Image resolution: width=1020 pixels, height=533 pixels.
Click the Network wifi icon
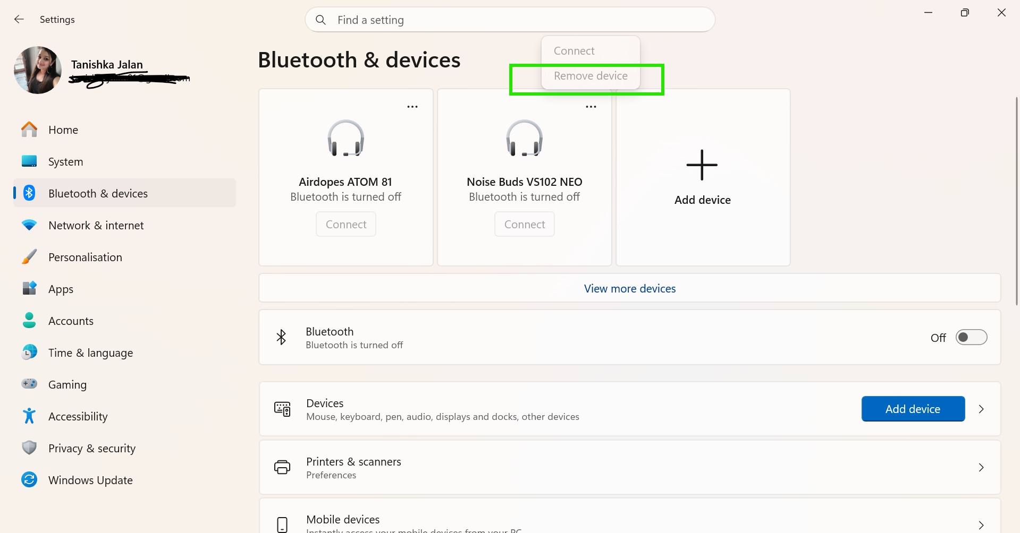coord(29,225)
